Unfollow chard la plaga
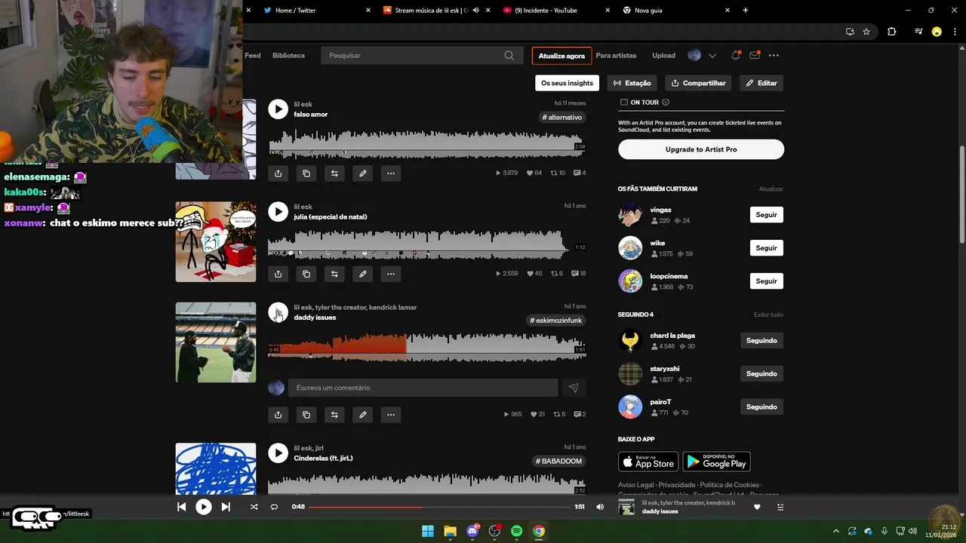 761,341
